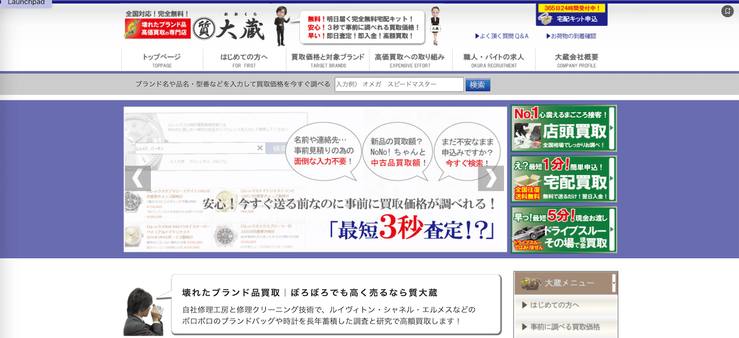
Task: Click the brand name search input field
Action: [399, 84]
